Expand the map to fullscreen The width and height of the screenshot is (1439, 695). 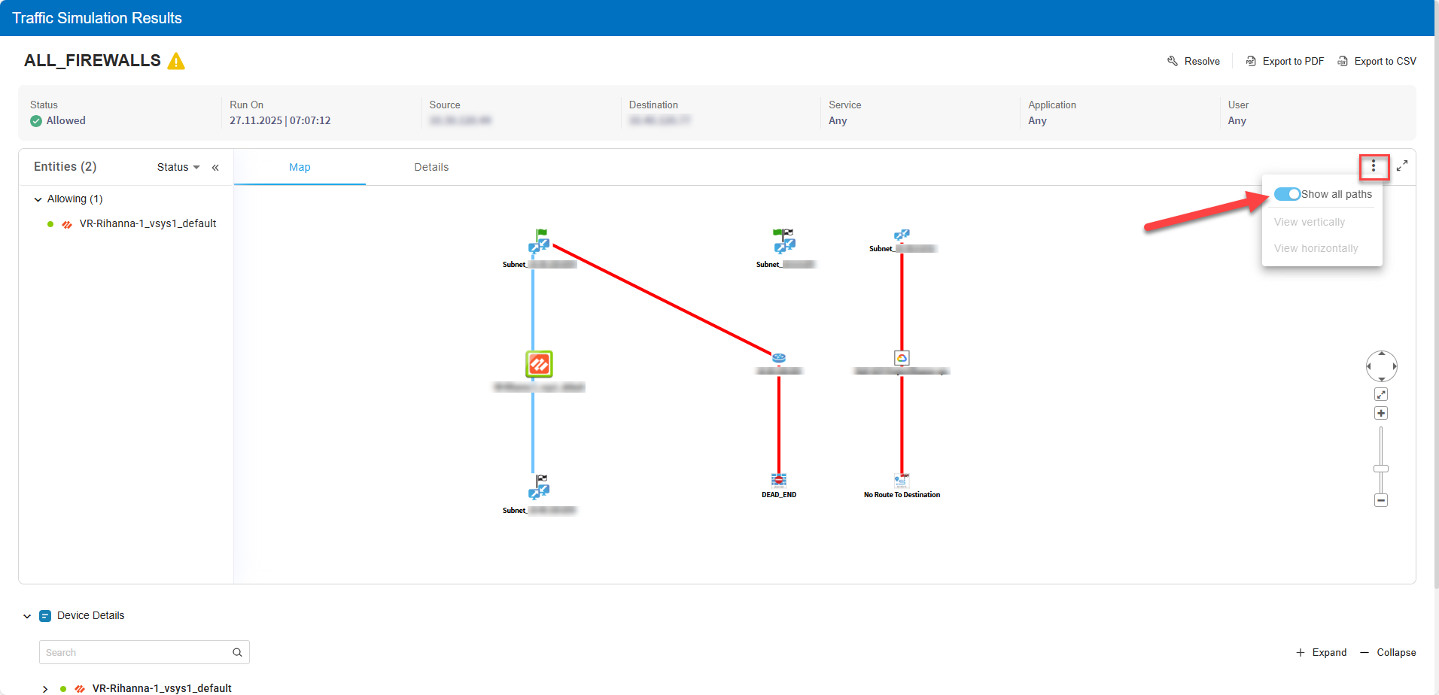tap(1402, 166)
